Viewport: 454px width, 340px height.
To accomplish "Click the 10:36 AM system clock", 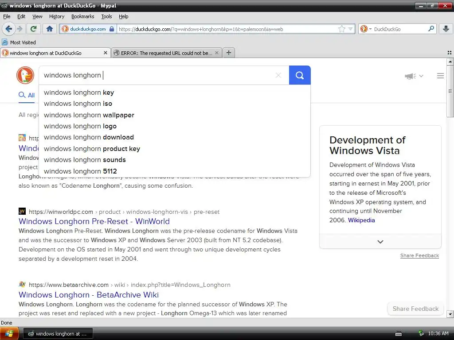I will tap(438, 334).
